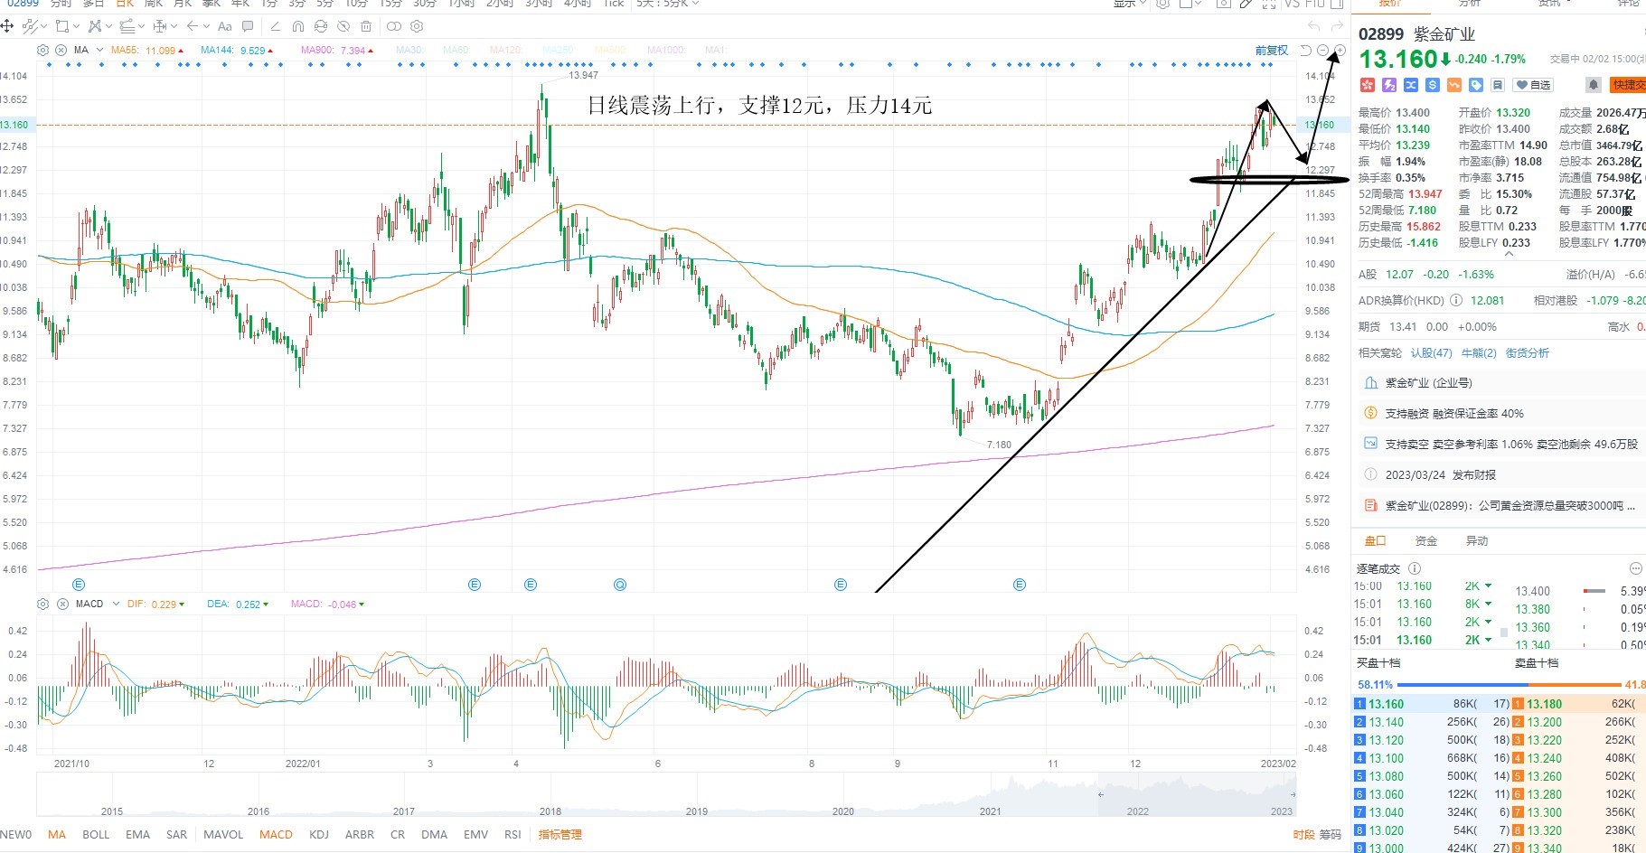The height and width of the screenshot is (853, 1646).
Task: Toggle visibility of all drawings
Action: pos(343,26)
